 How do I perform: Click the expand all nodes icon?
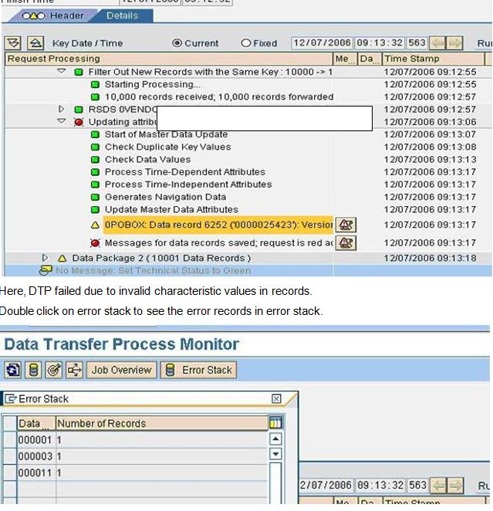(x=13, y=43)
